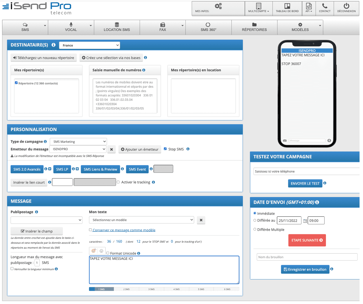Screen dimensions: 363x304
Task: Open the RÉPERTOIRES menu tab
Action: tap(254, 27)
